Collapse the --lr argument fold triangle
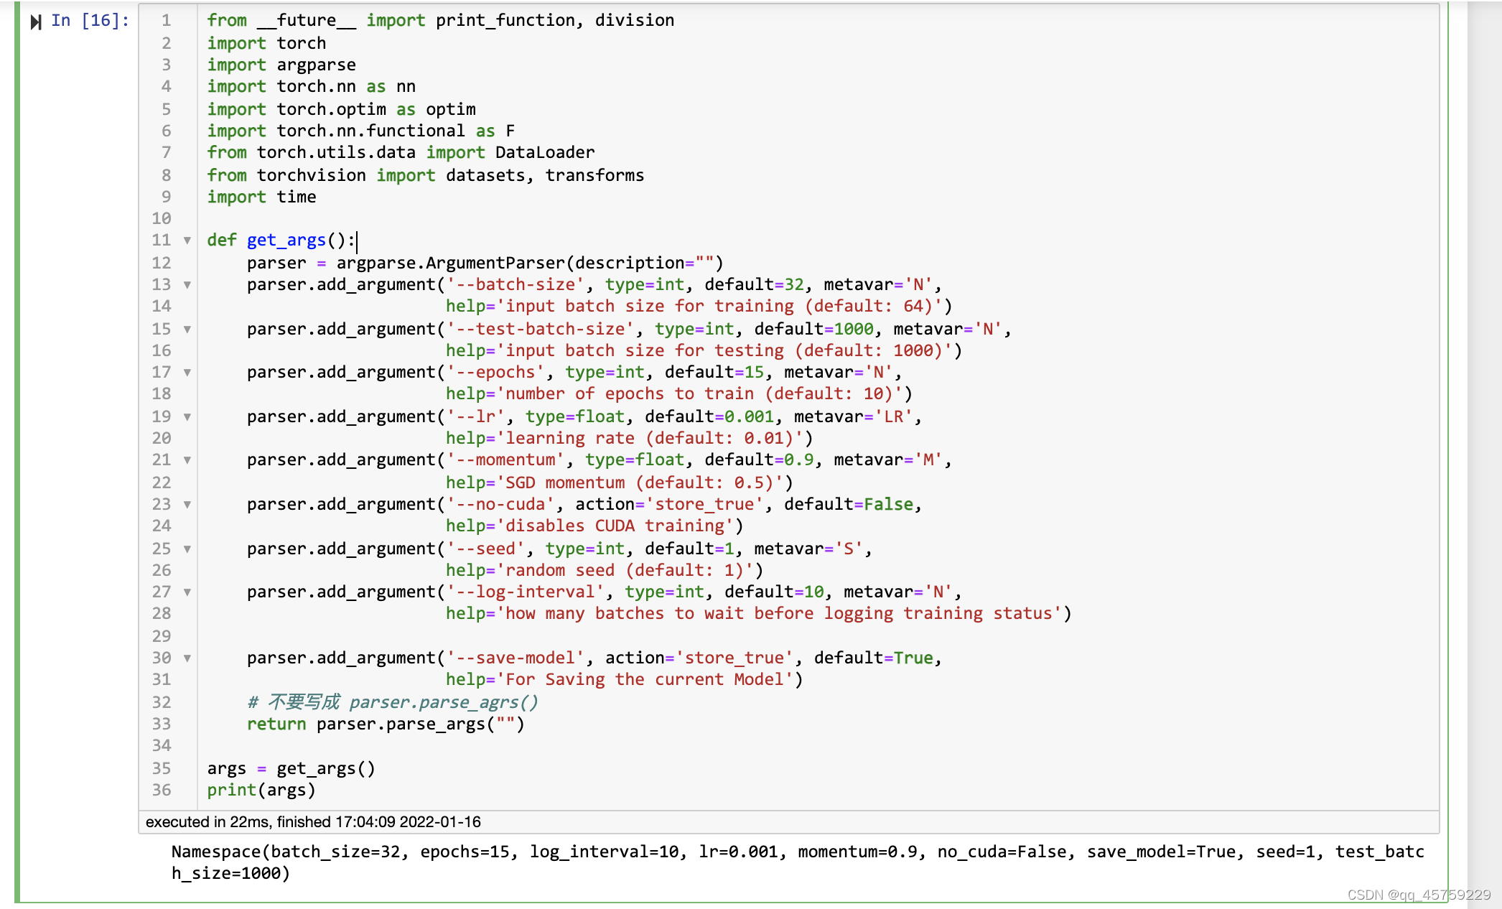 (x=187, y=416)
